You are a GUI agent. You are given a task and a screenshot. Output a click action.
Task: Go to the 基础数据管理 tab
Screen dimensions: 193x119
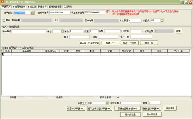55,6
